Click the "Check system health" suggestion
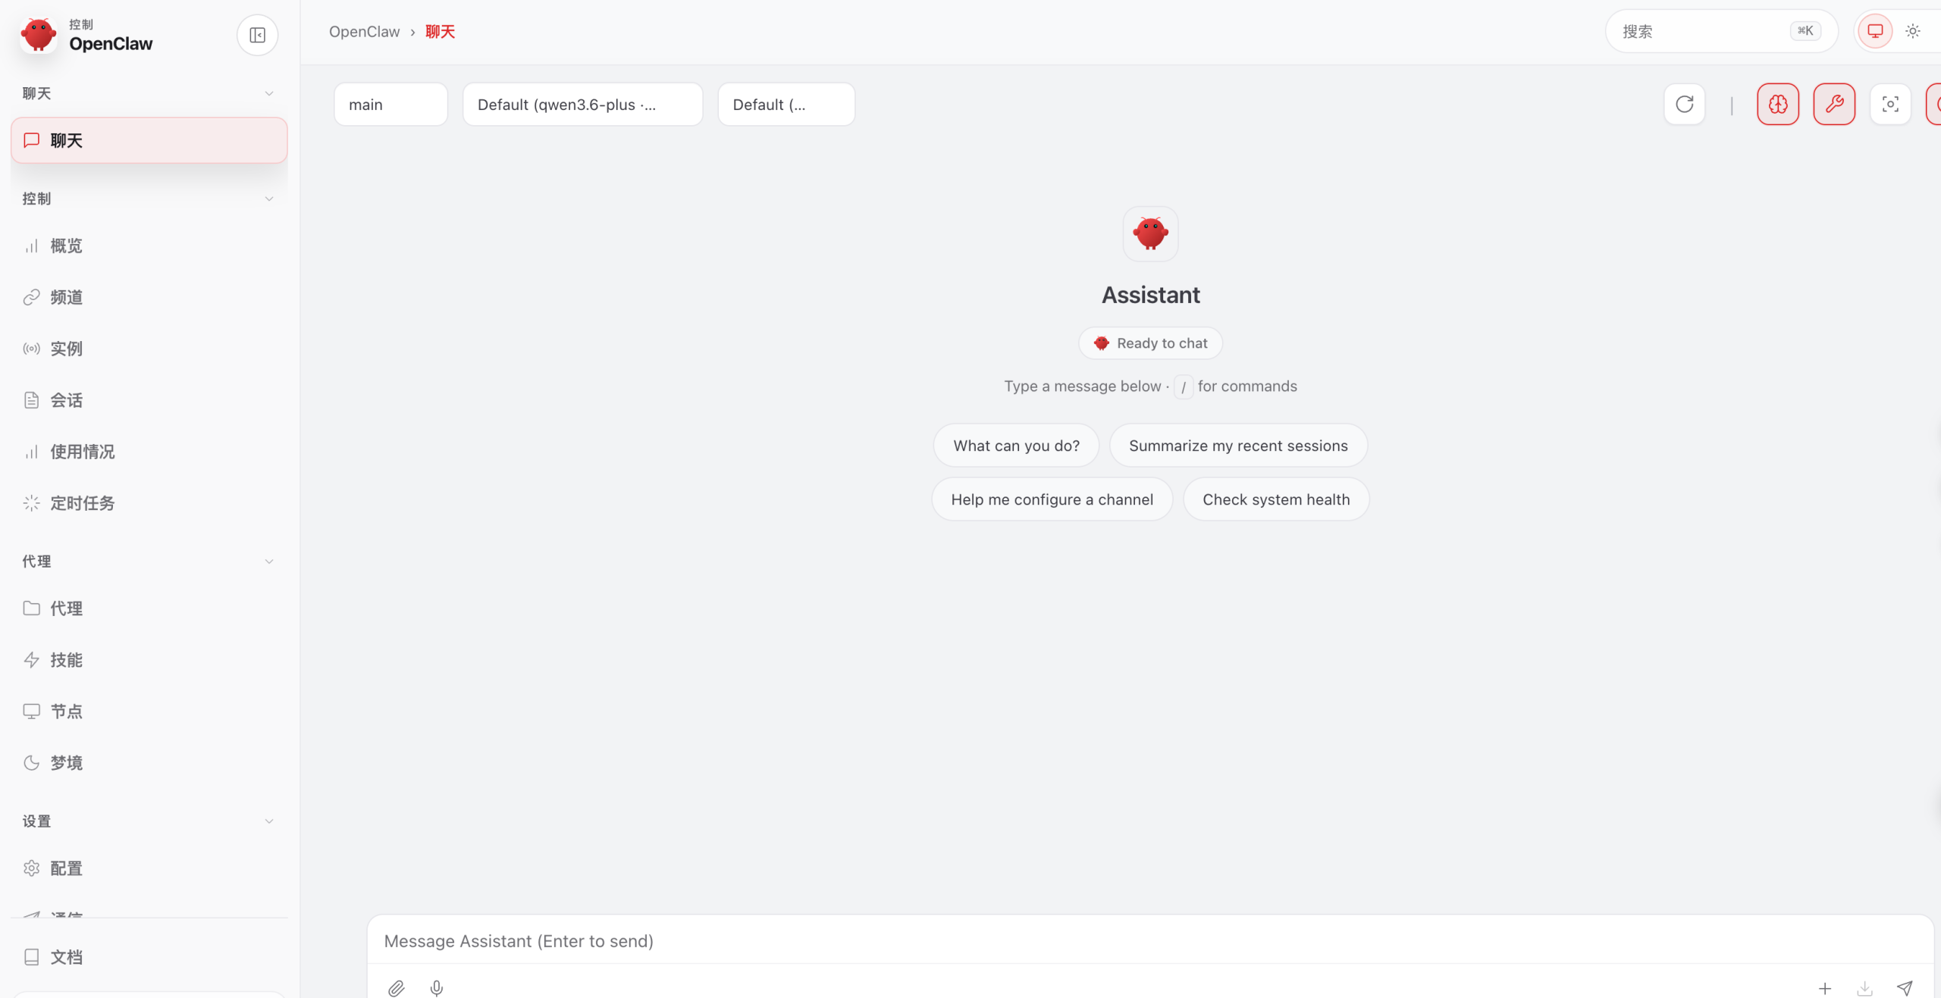 [x=1275, y=499]
